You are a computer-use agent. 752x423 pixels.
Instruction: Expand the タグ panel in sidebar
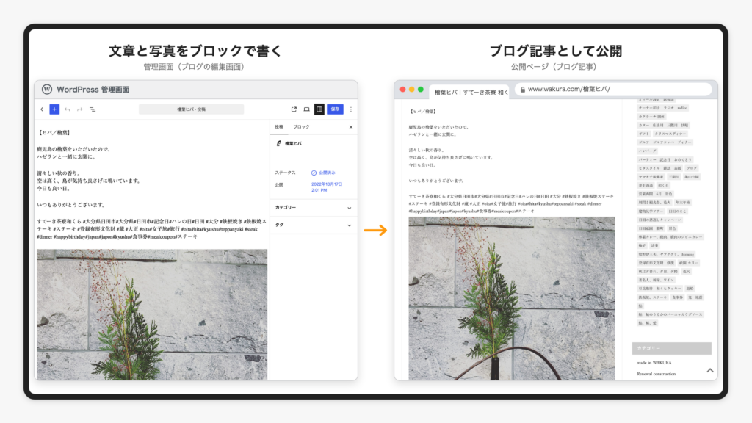tap(314, 225)
